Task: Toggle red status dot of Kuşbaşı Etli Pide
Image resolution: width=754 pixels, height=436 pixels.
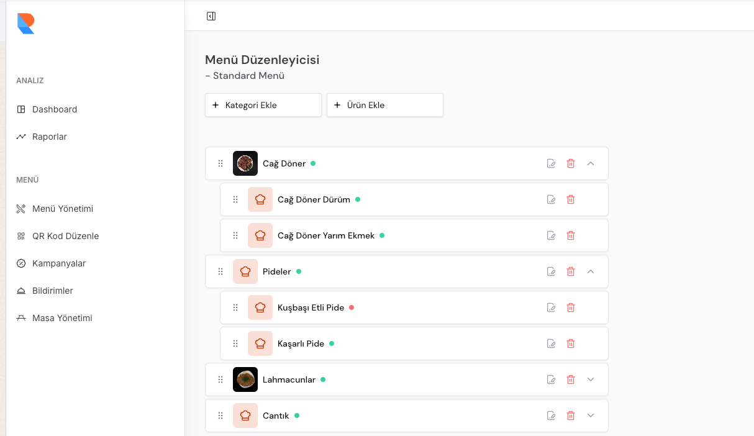Action: 352,307
